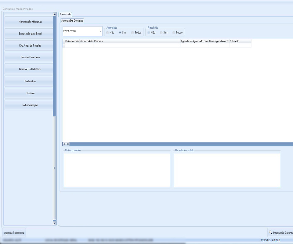Image resolution: width=293 pixels, height=244 pixels.
Task: Open the Agenda Telefonica button
Action: point(14,233)
